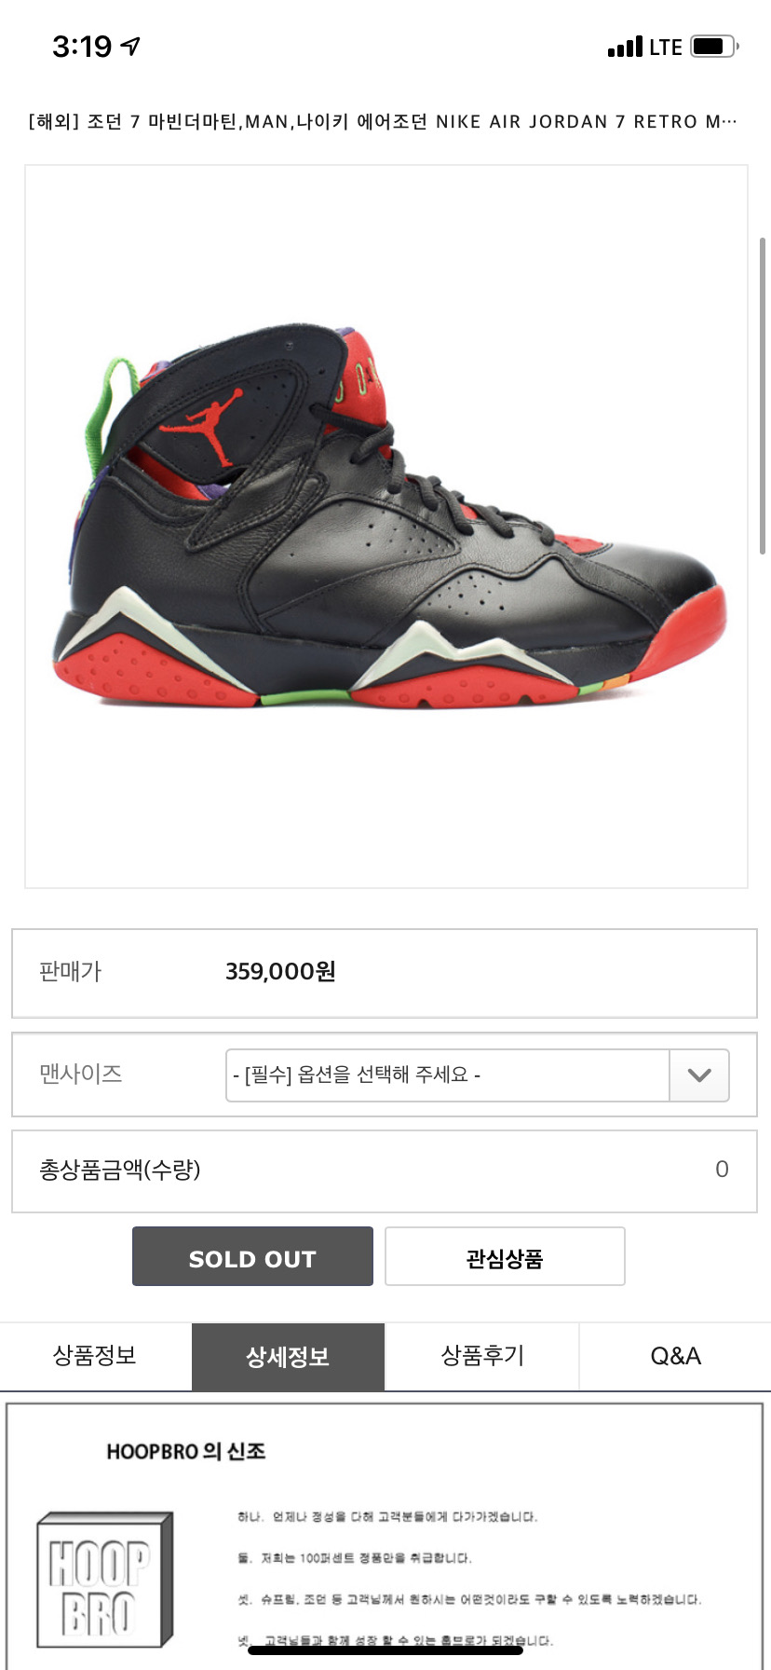Click the 359,000원 price row
This screenshot has width=771, height=1670.
coord(385,973)
